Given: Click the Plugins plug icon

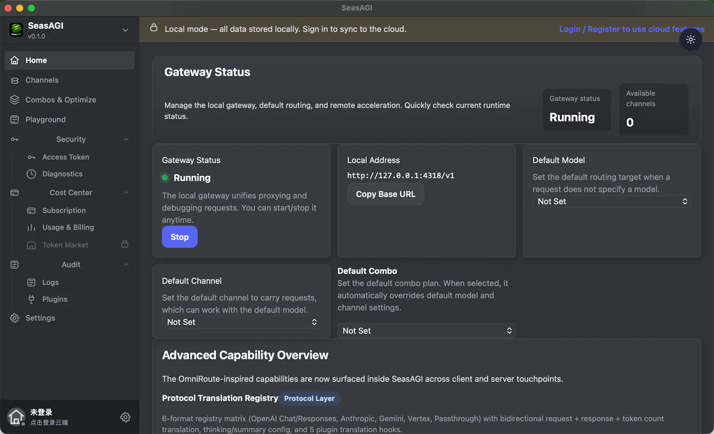Looking at the screenshot, I should [x=31, y=299].
